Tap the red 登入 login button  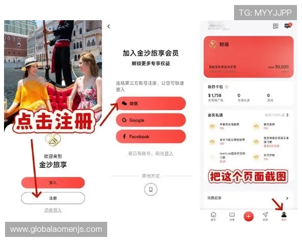point(53,183)
